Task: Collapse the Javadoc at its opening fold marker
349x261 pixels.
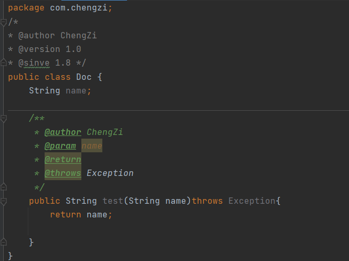Action: pyautogui.click(x=3, y=119)
